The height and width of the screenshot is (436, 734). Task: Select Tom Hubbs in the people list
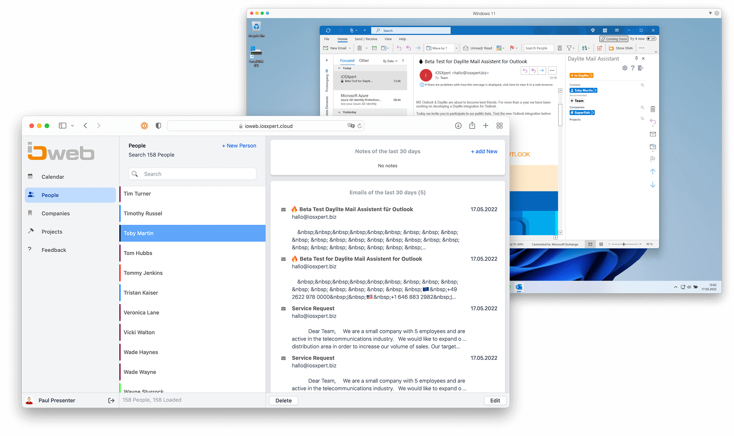tap(193, 253)
